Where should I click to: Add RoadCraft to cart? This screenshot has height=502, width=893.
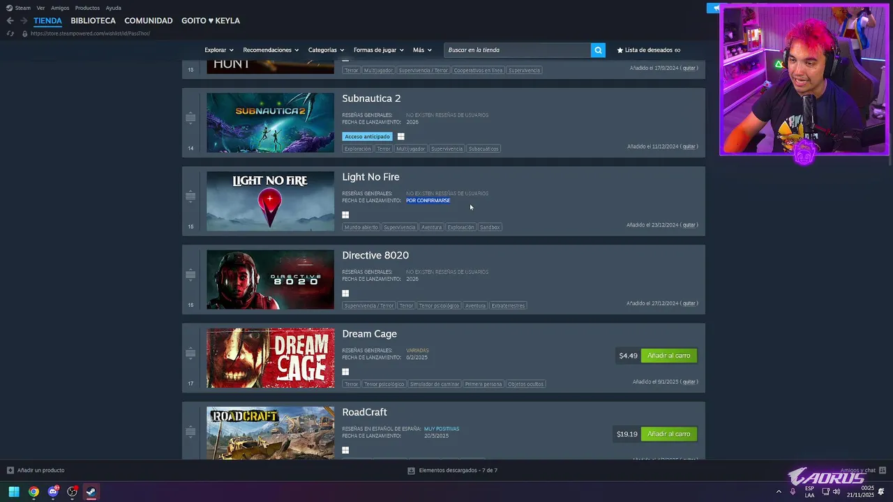coord(668,434)
